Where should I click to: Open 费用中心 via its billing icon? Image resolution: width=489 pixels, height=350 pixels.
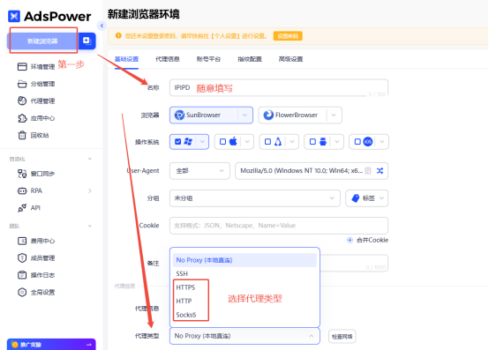pyautogui.click(x=22, y=241)
